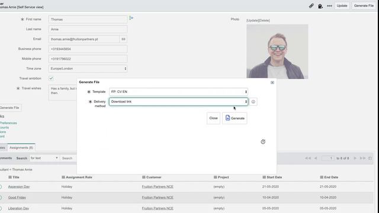
Task: Click the Mobile phone input field
Action: 88,59
